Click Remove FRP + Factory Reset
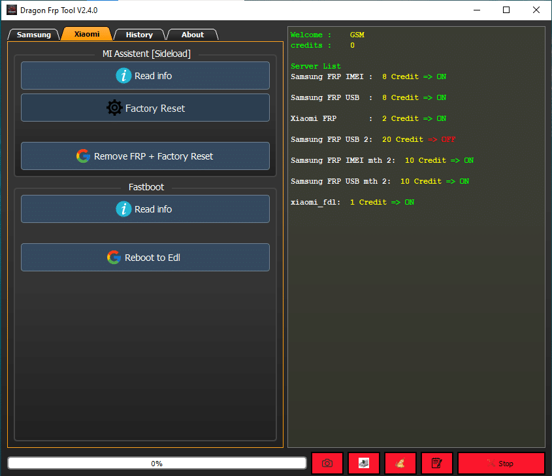Viewport: 552px width, 476px height. click(145, 156)
